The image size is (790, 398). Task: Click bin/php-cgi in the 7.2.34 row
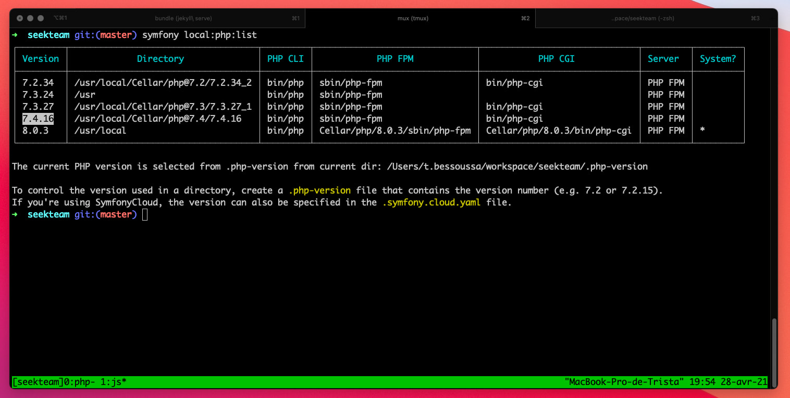point(515,83)
